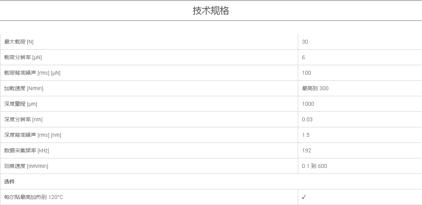Viewport: 422px width, 205px height.
Task: Click the value 最高到 300
Action: [x=315, y=88]
